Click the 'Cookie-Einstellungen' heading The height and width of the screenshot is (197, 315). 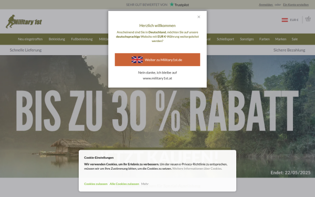[99, 158]
